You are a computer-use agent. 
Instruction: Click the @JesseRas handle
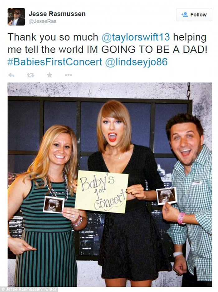42,21
